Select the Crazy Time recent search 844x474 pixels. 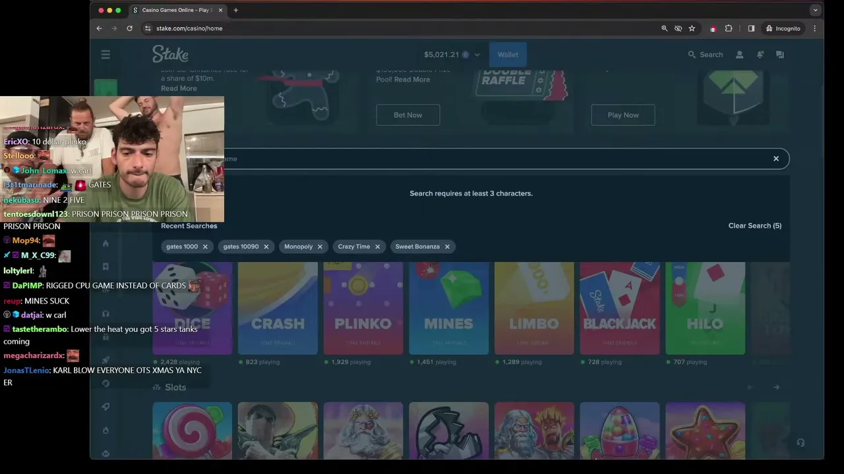coord(354,247)
